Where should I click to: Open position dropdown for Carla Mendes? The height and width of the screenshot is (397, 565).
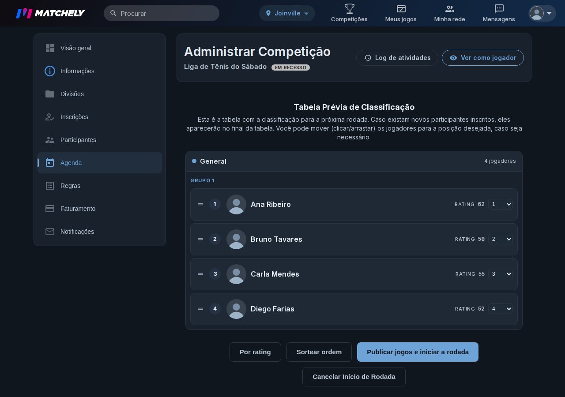501,274
